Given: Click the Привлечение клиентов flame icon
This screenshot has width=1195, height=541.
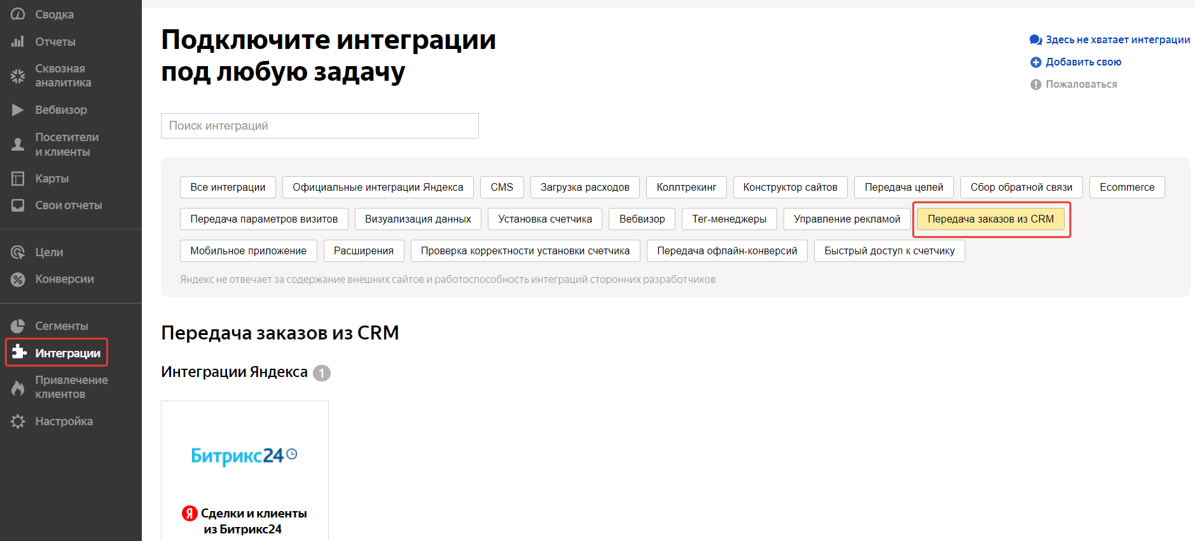Looking at the screenshot, I should coord(18,387).
